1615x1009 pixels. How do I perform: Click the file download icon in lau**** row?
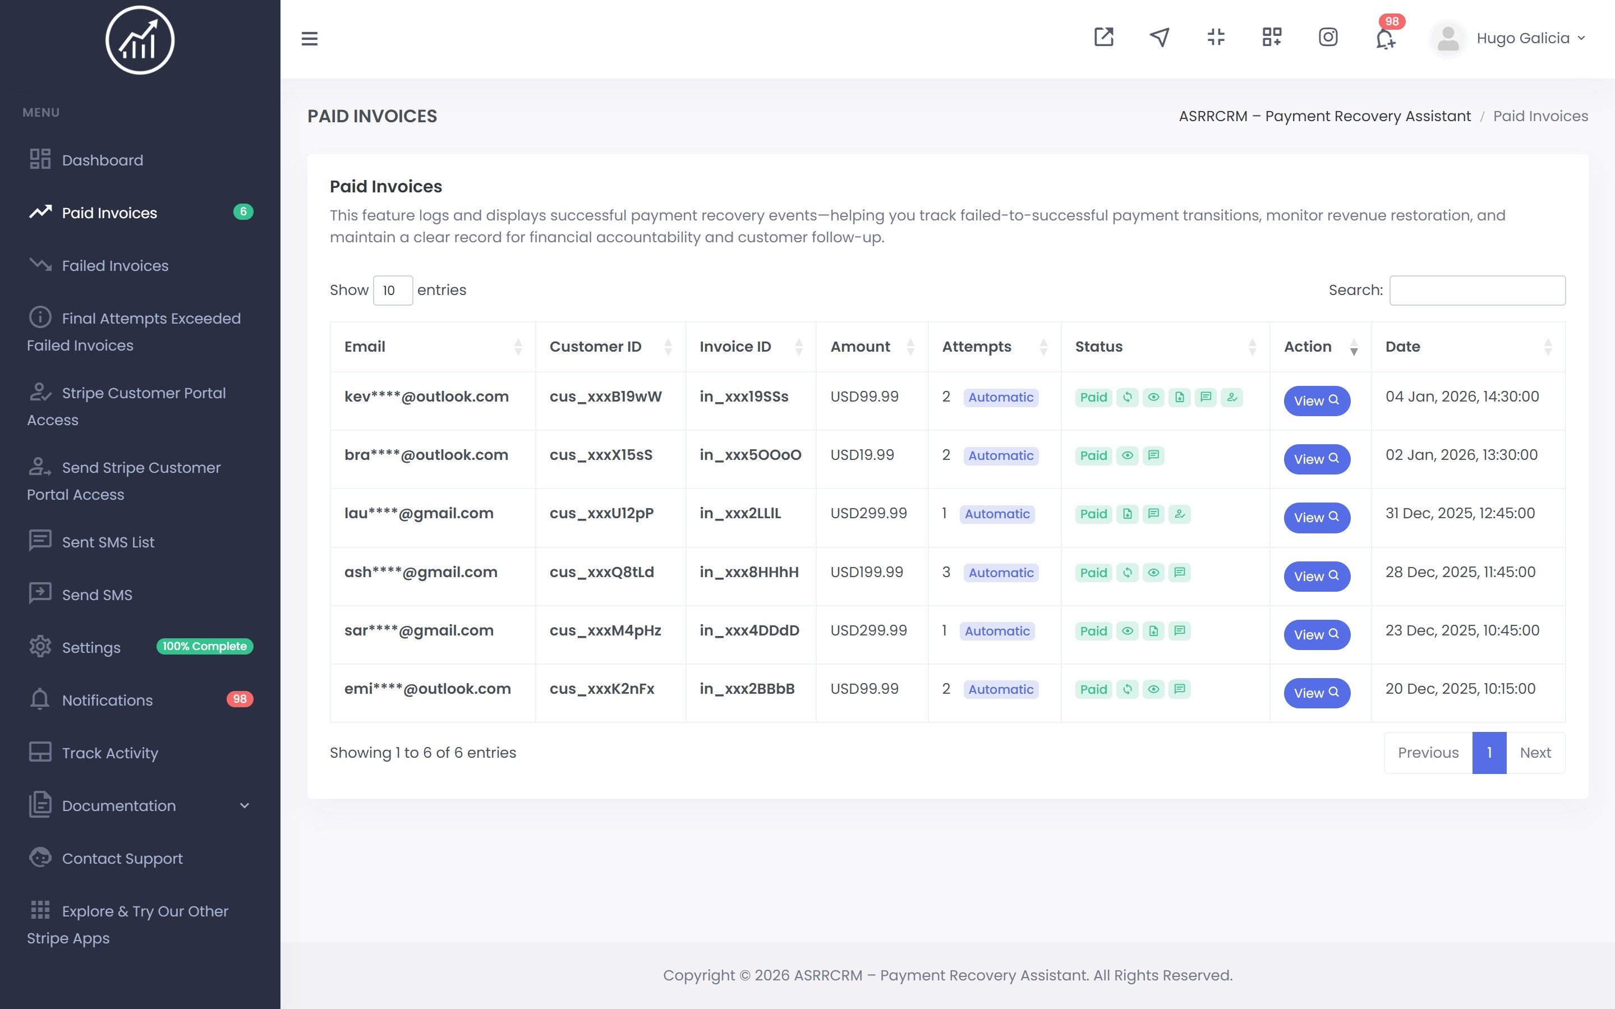tap(1127, 514)
